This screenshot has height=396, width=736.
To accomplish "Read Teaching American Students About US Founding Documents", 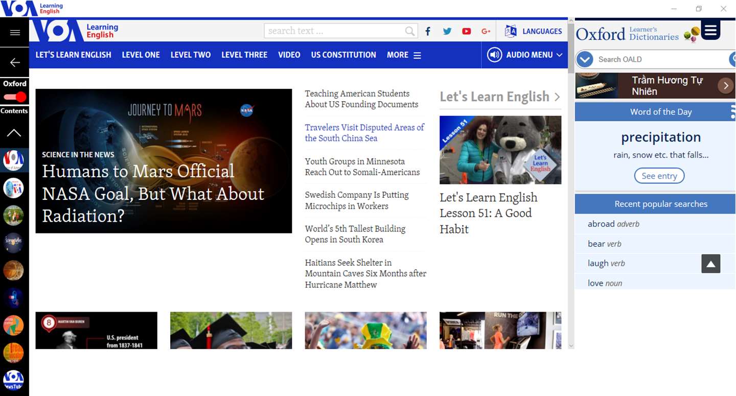I will pyautogui.click(x=361, y=99).
